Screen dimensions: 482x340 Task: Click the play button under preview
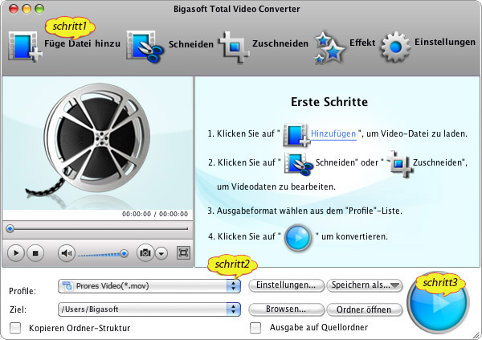[x=16, y=253]
